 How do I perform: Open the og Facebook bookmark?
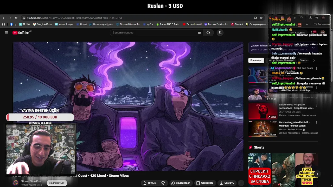click(13, 24)
